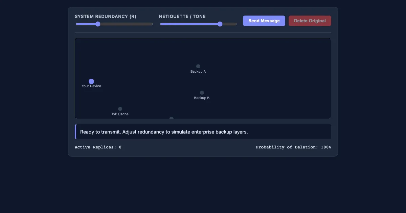406x213 pixels.
Task: Select the Your Device node
Action: tap(91, 81)
